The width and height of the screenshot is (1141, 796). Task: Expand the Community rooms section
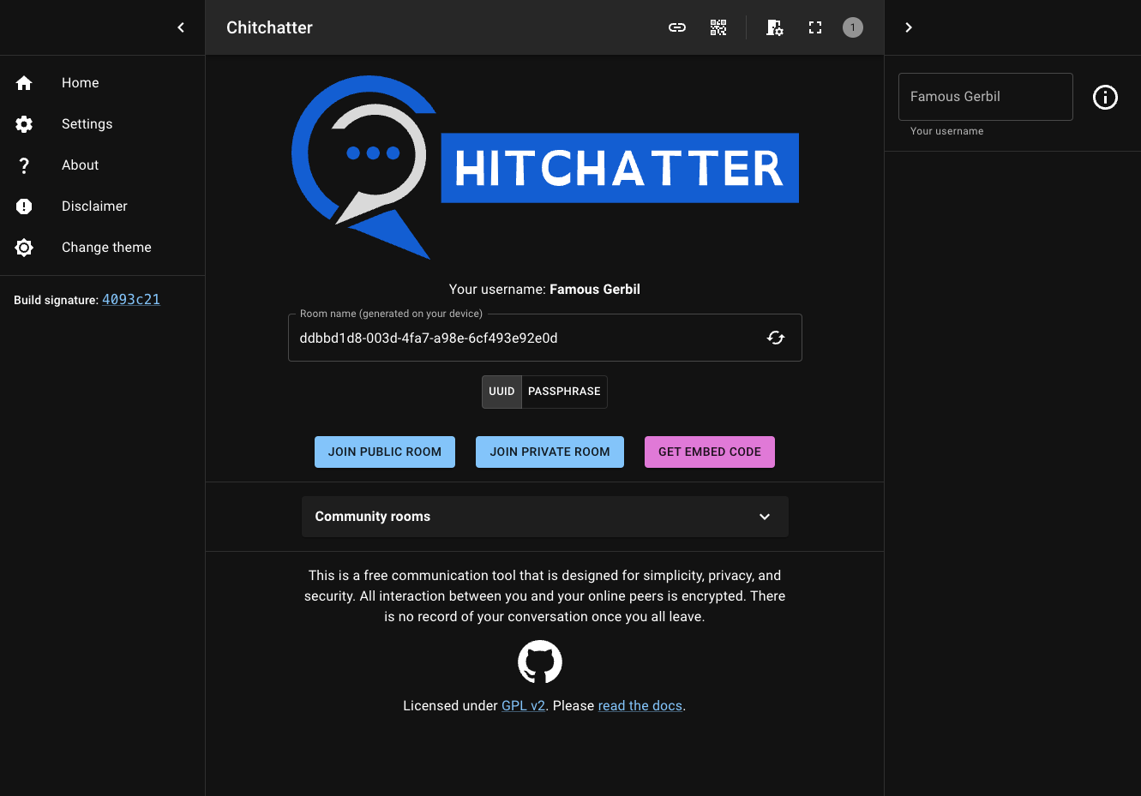point(545,517)
